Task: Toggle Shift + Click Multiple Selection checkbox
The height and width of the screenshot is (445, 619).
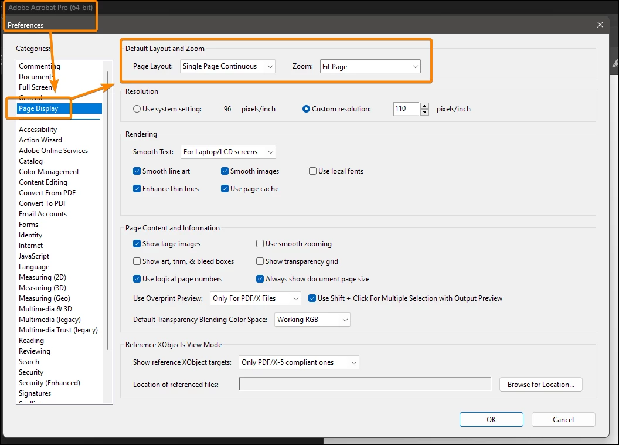Action: coord(312,298)
